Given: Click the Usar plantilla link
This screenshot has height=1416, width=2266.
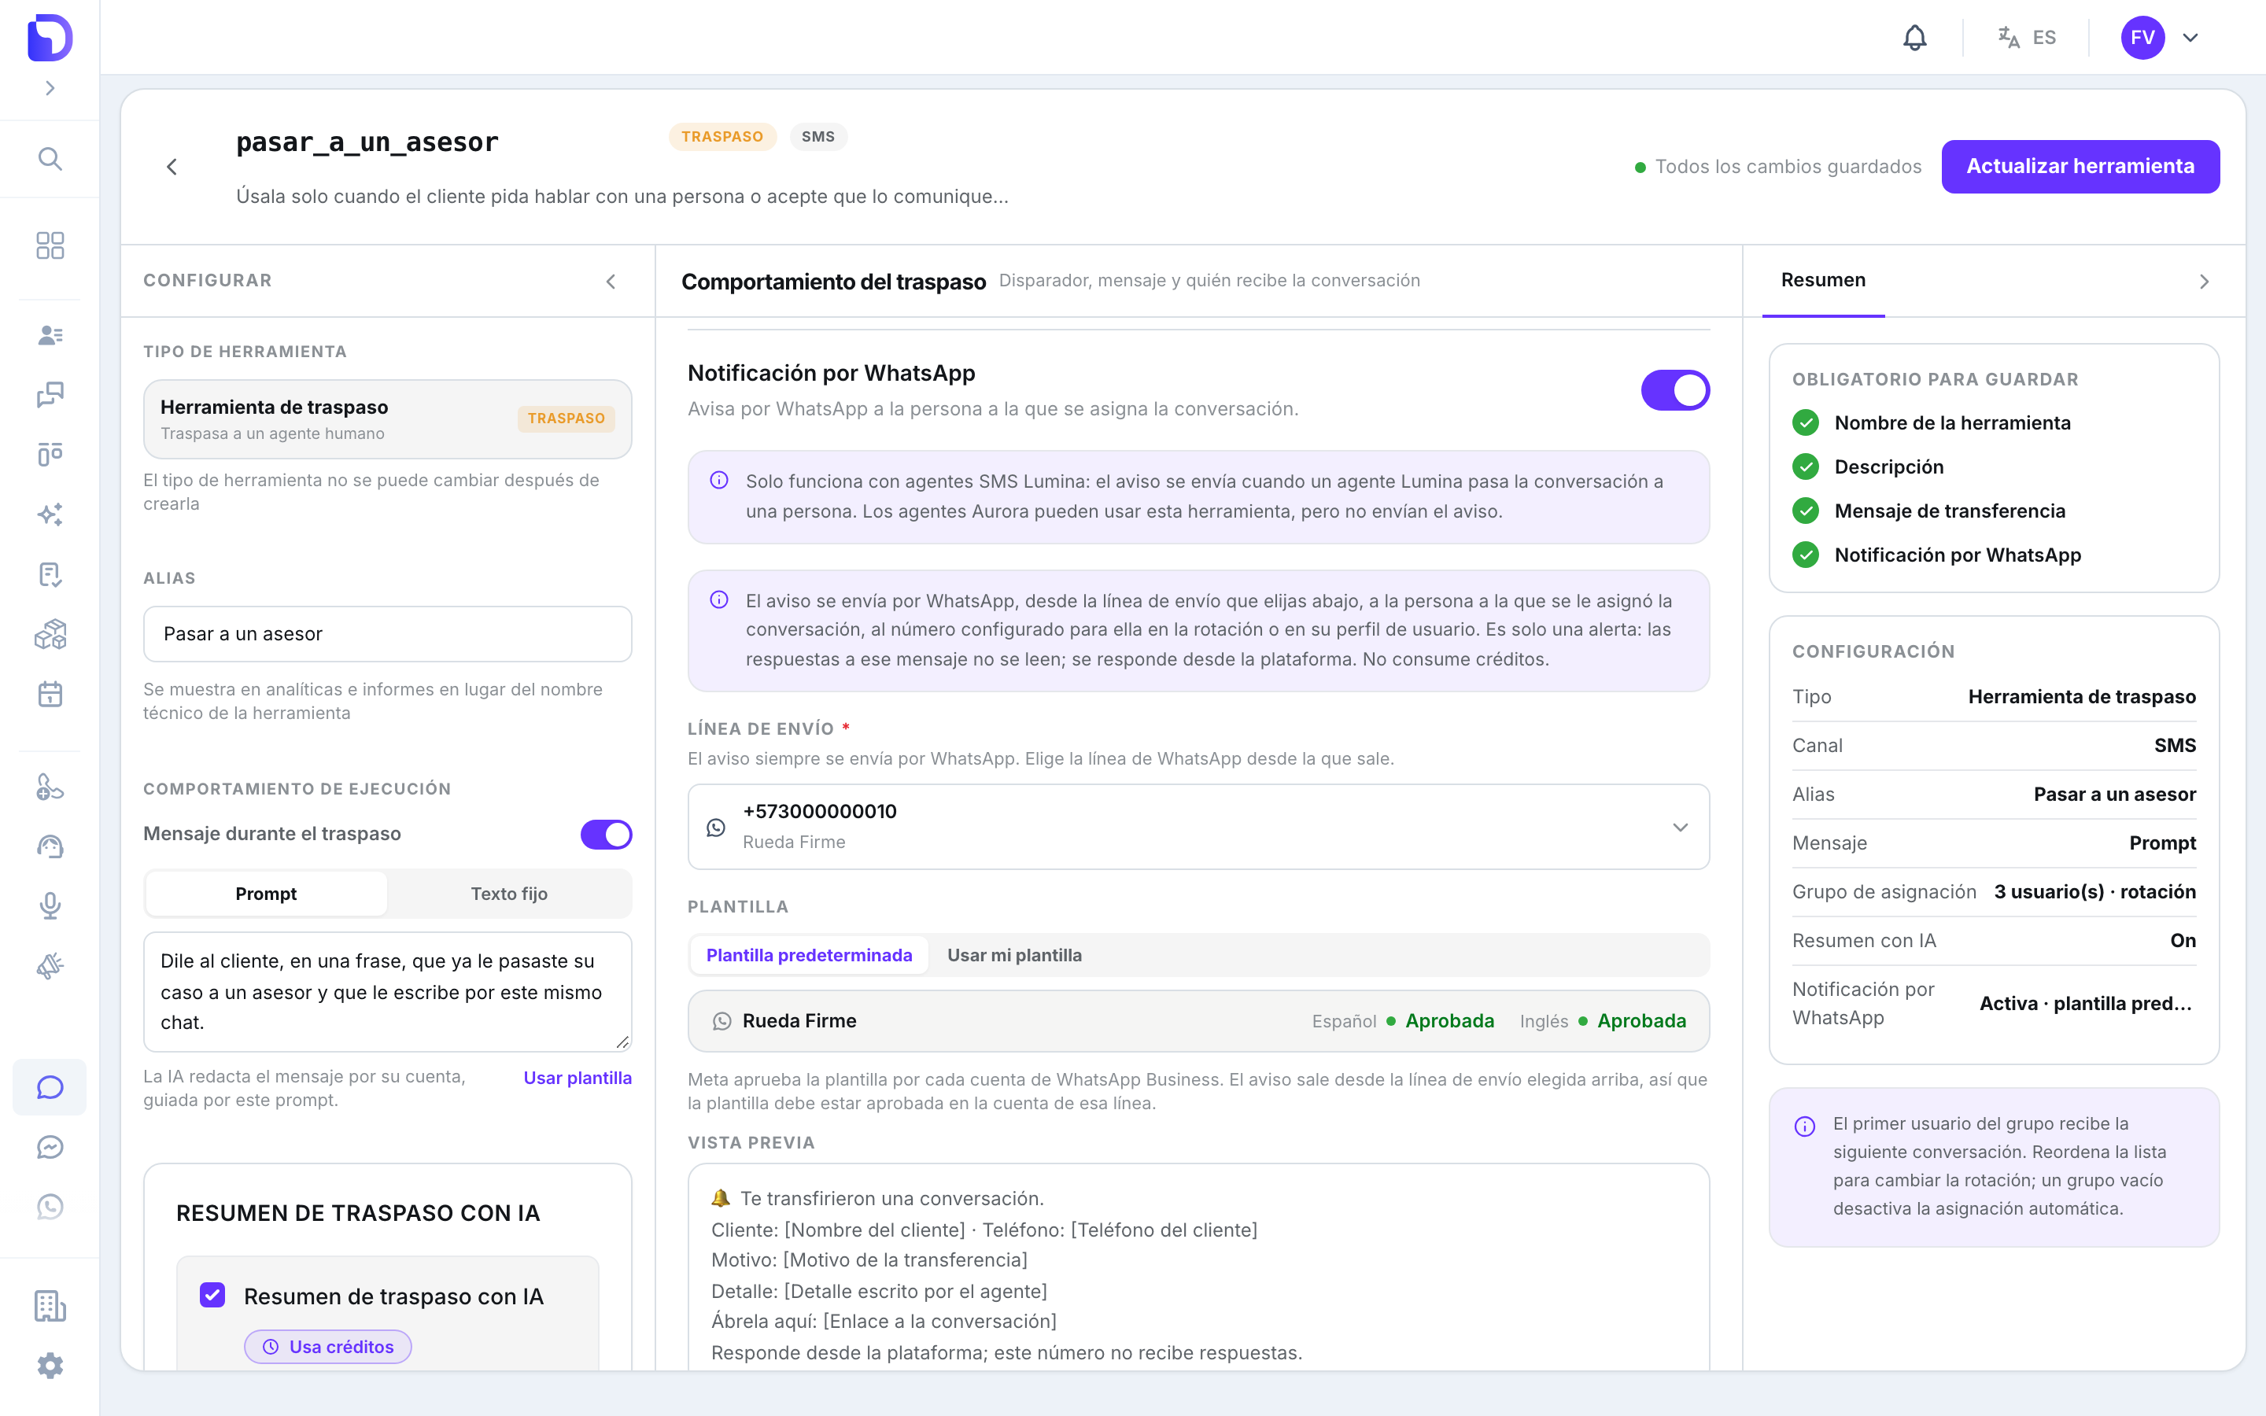Looking at the screenshot, I should click(x=578, y=1078).
